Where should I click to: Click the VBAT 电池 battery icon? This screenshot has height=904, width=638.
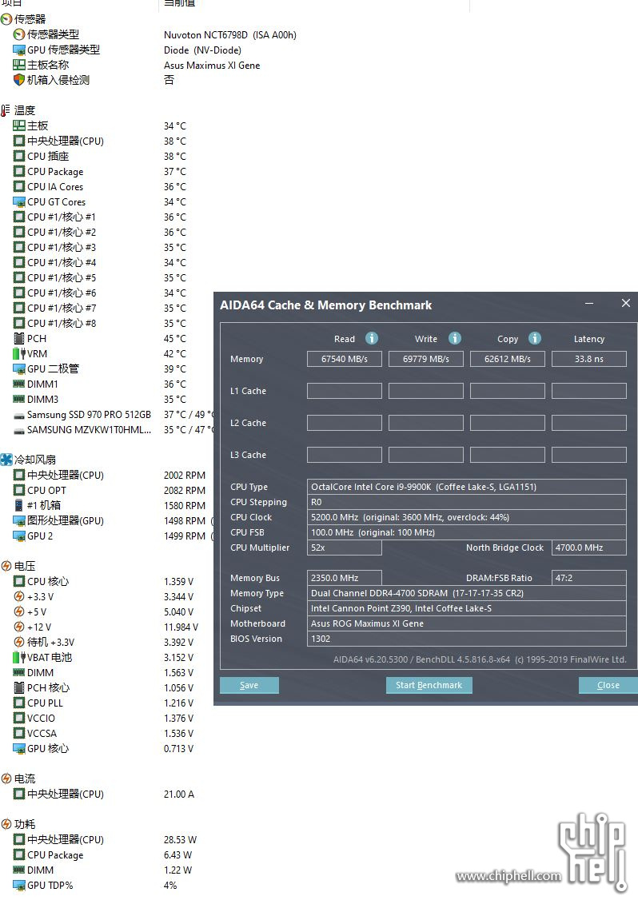[19, 657]
